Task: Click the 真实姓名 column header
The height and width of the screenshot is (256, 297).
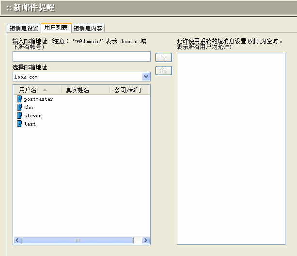Action: [x=78, y=90]
